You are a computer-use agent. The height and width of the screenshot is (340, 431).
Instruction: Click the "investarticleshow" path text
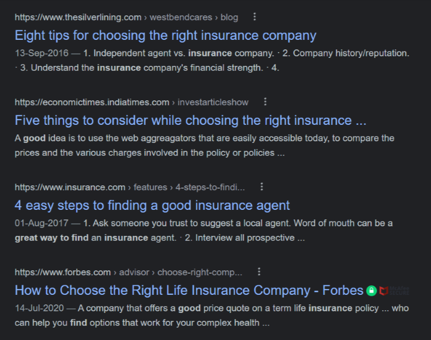point(213,102)
